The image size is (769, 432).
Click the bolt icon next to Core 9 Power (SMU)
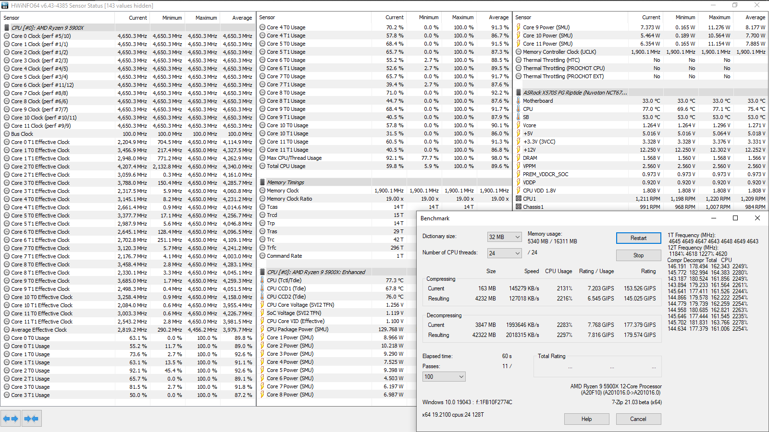point(519,27)
